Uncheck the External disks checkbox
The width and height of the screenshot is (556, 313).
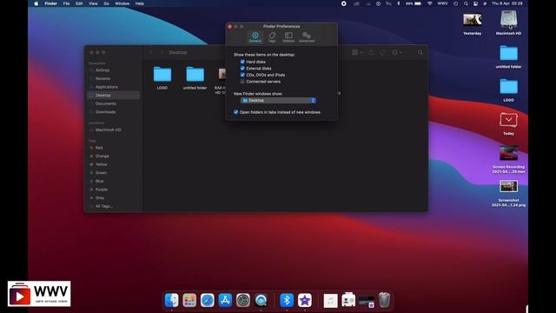[242, 68]
